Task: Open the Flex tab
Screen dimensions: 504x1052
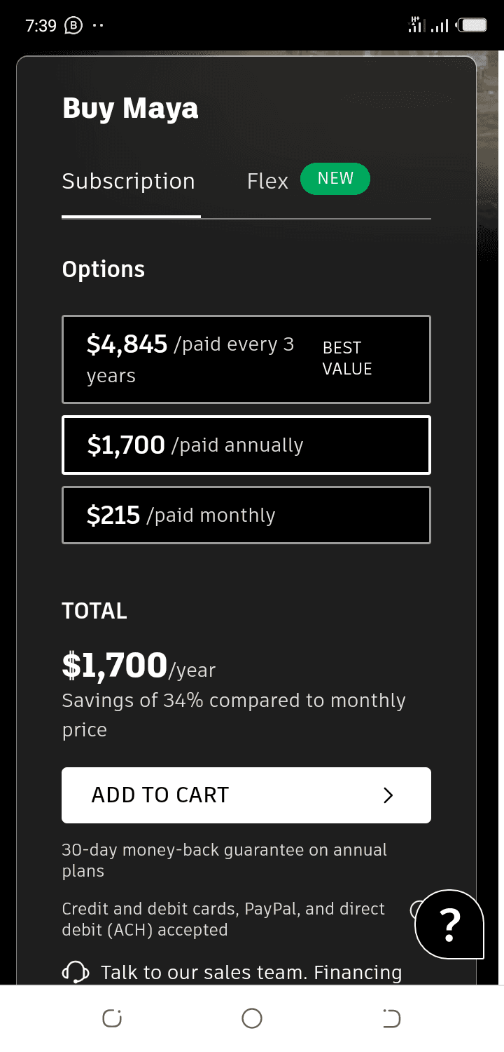Action: coord(267,182)
